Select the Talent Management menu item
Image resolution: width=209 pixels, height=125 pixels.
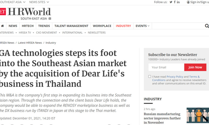tap(71, 26)
